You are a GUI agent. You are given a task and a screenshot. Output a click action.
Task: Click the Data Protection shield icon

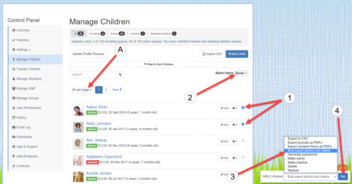click(14, 156)
